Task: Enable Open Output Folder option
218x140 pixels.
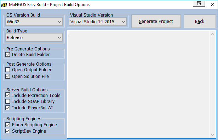Action: 8,70
